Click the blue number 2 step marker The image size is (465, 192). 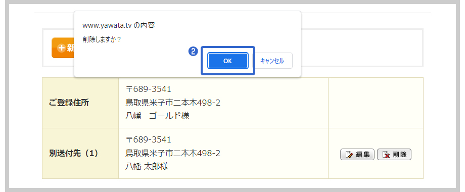pyautogui.click(x=193, y=52)
